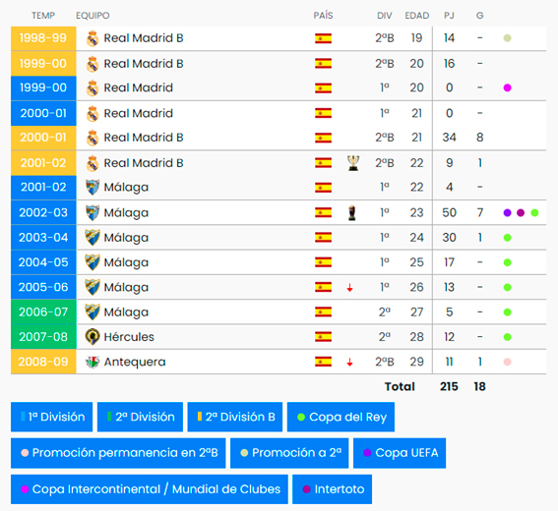The height and width of the screenshot is (511, 558).
Task: Click the 2006-07 season cell
Action: (43, 312)
